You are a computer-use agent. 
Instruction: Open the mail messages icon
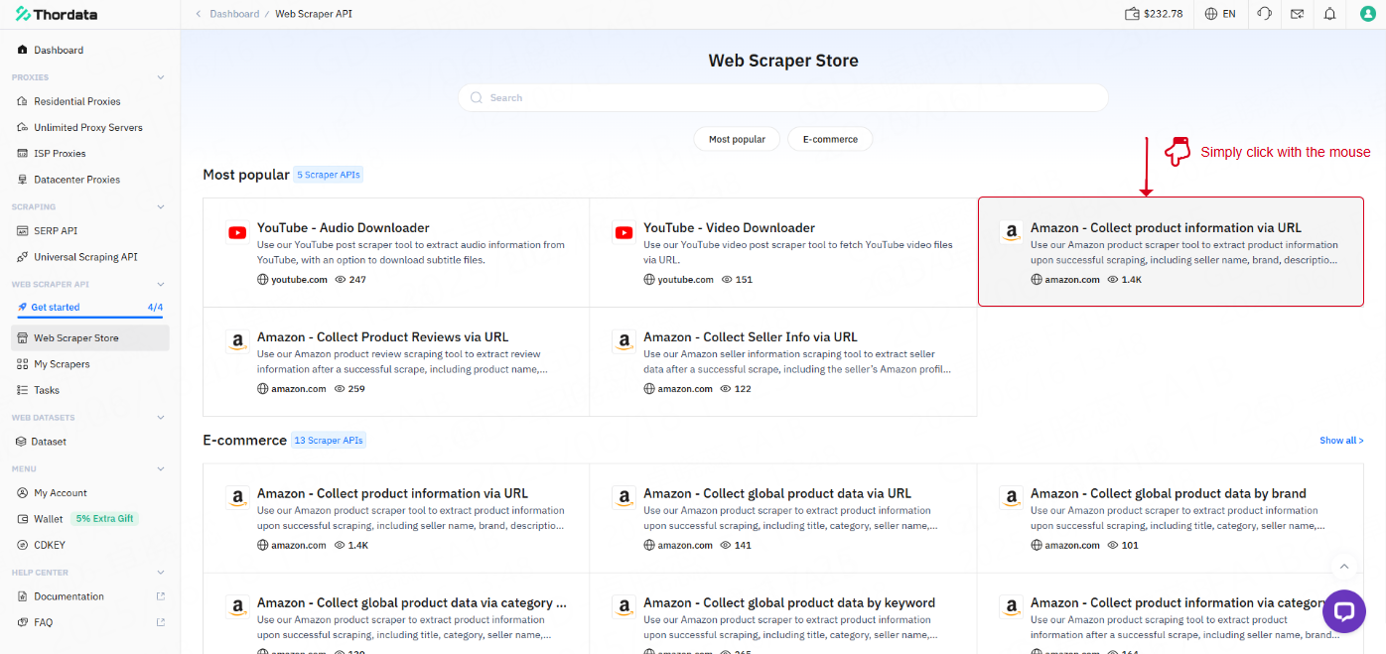pyautogui.click(x=1297, y=14)
